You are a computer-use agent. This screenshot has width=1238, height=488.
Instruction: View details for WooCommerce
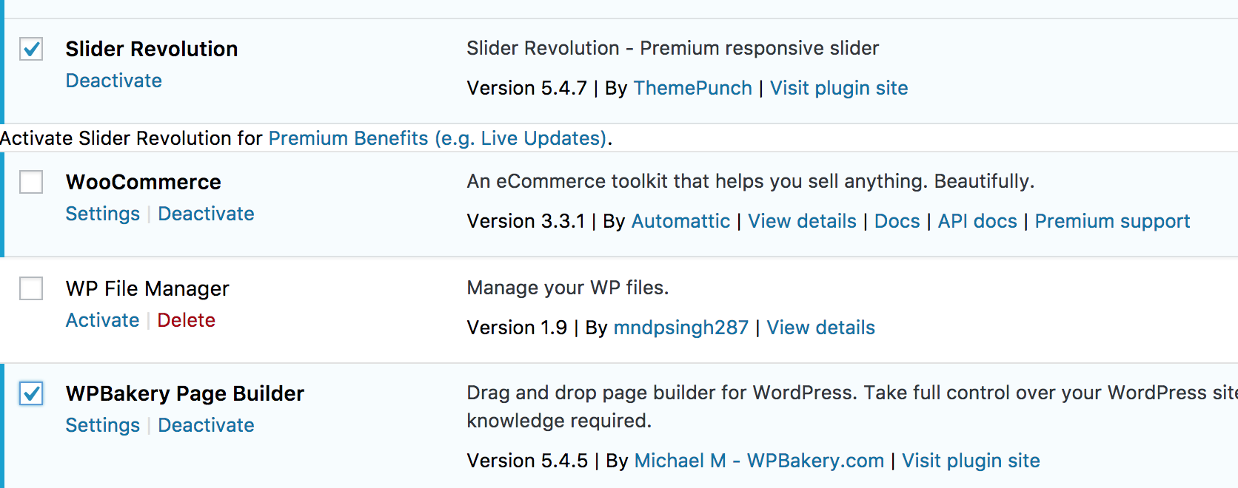[802, 221]
